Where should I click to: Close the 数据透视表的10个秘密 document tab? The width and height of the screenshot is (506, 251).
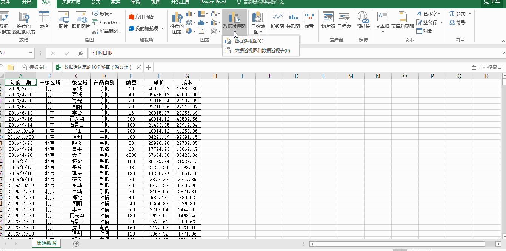[139, 67]
